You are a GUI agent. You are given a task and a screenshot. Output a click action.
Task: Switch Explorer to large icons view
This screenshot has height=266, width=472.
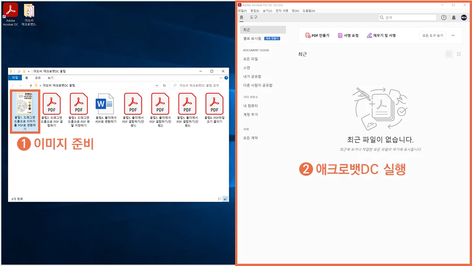click(x=225, y=199)
